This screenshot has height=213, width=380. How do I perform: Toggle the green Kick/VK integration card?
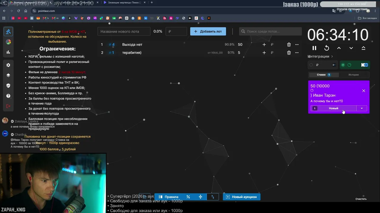click(354, 65)
